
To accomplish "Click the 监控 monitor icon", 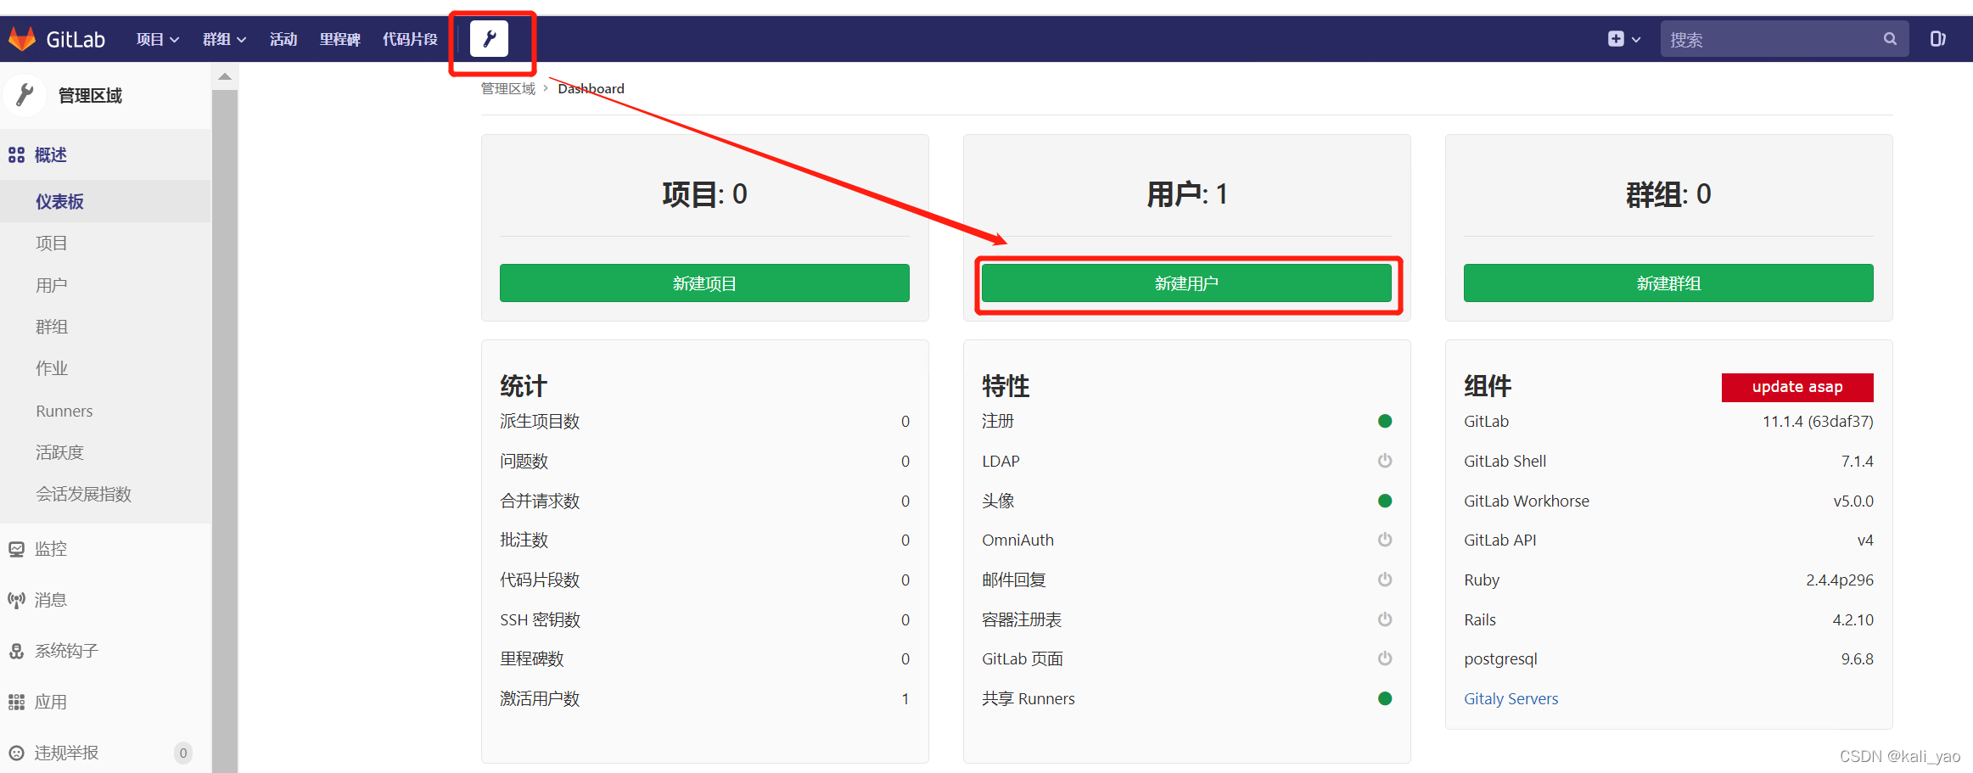I will (x=16, y=549).
